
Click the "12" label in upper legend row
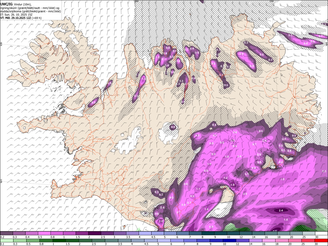click(241, 237)
